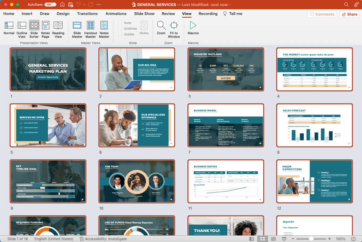This screenshot has height=242, width=362.
Task: Enable the Ruler checkbox
Action: pos(120,23)
